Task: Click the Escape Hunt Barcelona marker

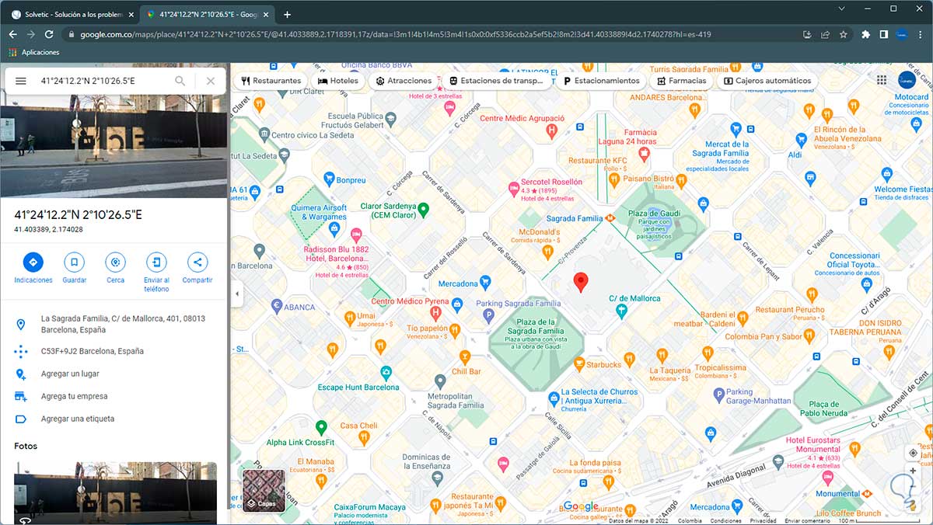Action: pyautogui.click(x=386, y=373)
